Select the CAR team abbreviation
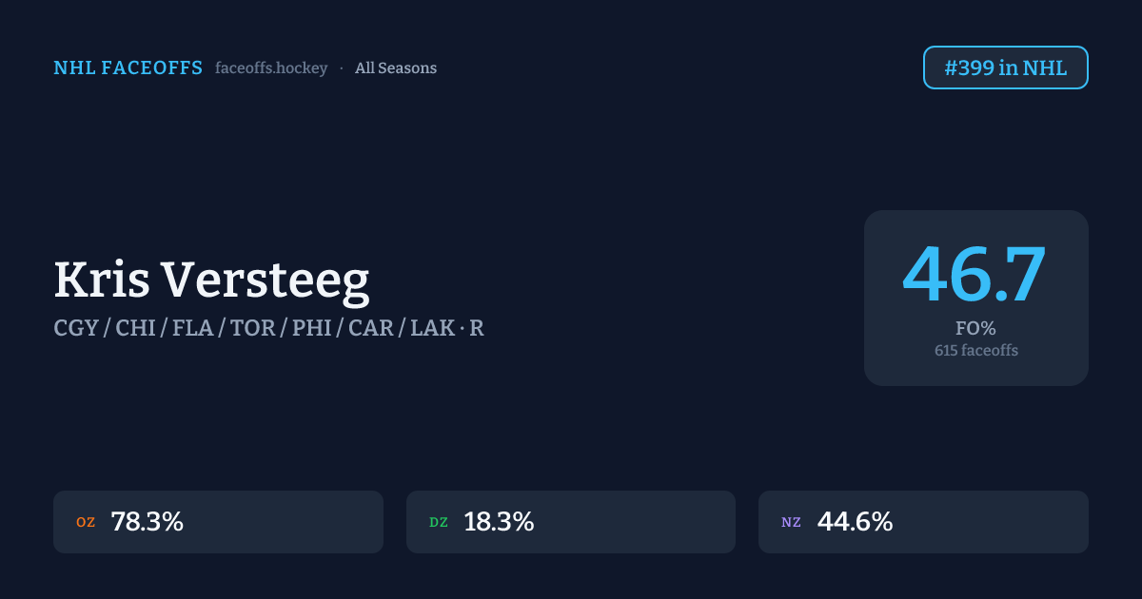This screenshot has width=1142, height=599. tap(371, 329)
